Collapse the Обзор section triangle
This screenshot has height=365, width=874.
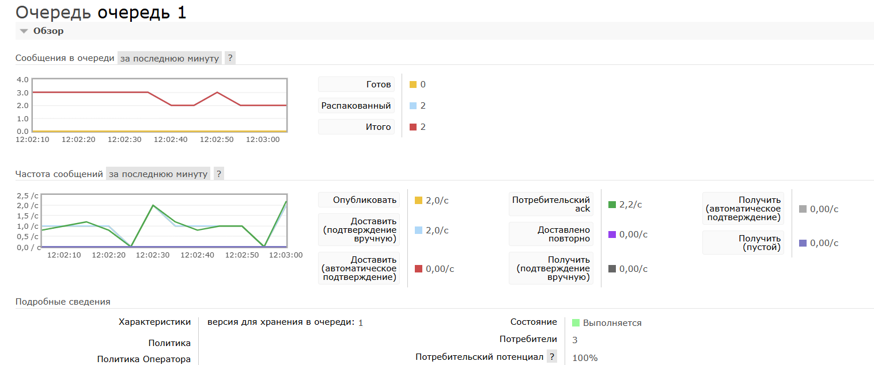pos(24,31)
